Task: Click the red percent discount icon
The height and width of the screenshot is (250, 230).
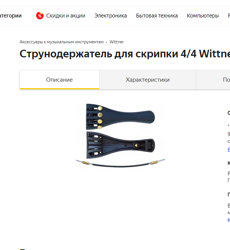Action: point(39,16)
